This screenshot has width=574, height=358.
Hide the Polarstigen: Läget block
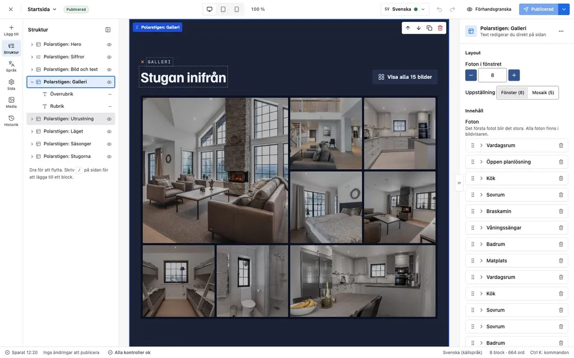109,131
